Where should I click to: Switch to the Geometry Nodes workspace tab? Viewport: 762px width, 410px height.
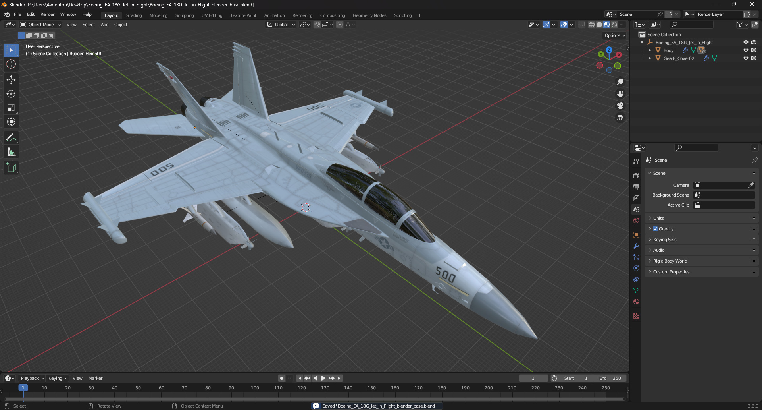pyautogui.click(x=369, y=15)
